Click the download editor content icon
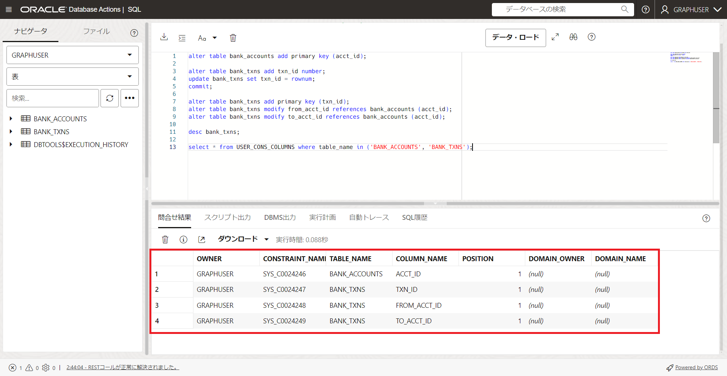 (164, 37)
